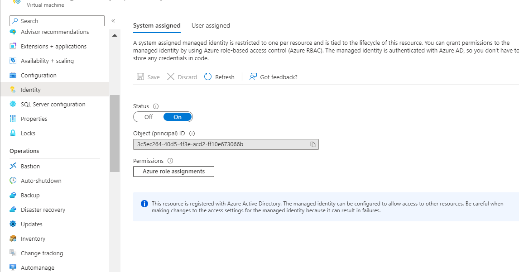The image size is (519, 272).
Task: Switch to the User assigned tab
Action: point(211,25)
